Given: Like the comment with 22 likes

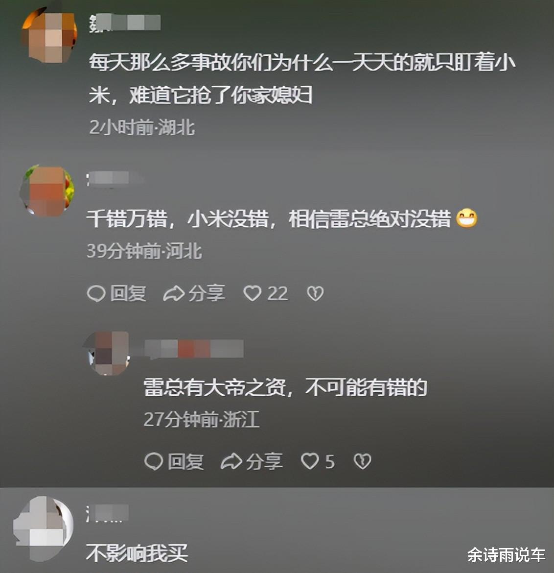Looking at the screenshot, I should tap(253, 293).
